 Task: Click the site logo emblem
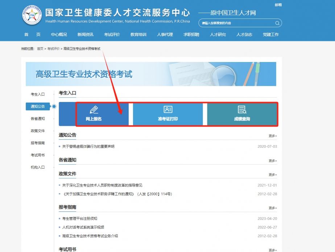coord(32,15)
